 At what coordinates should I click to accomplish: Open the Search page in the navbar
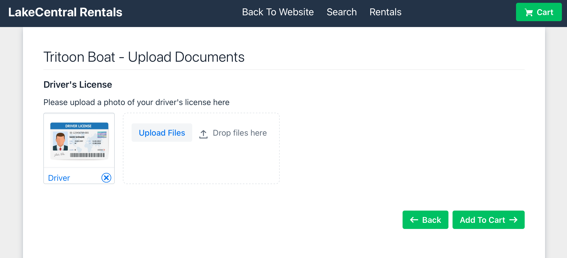tap(342, 12)
